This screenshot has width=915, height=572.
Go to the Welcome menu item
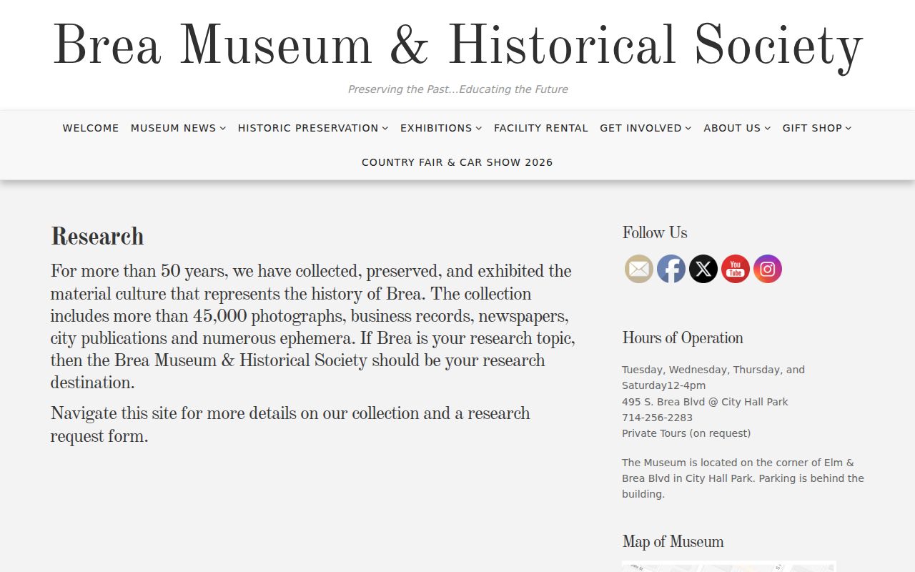point(91,128)
